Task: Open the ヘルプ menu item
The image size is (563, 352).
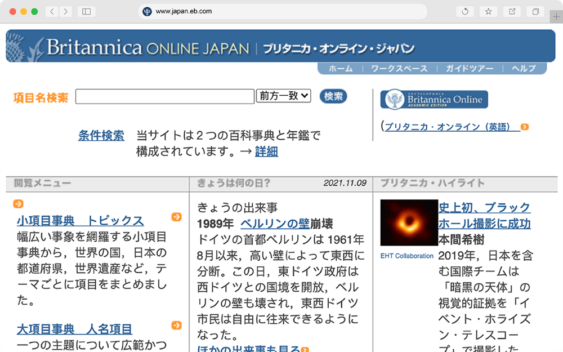Action: coord(524,68)
